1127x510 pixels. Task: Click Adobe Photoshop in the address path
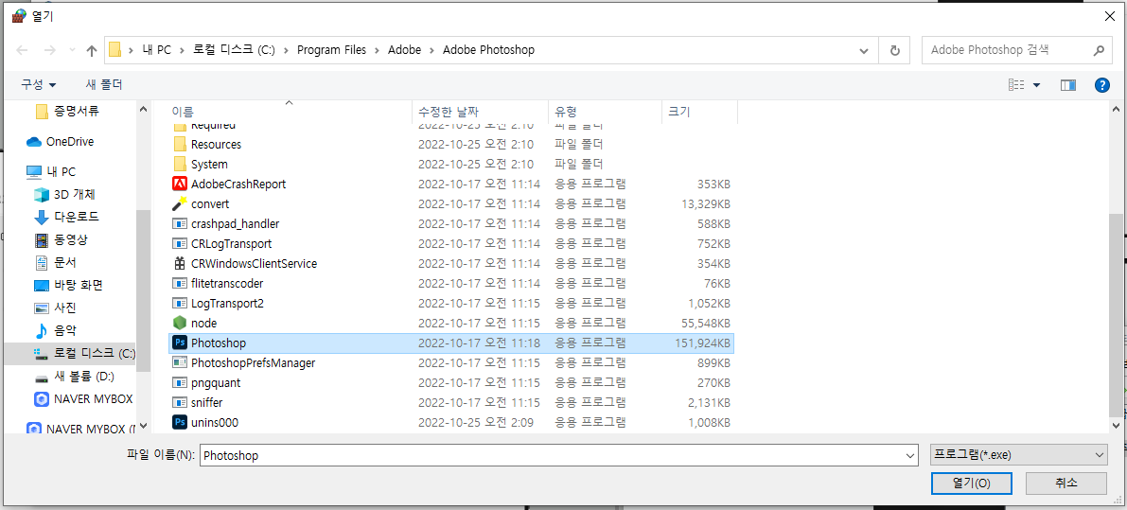(x=489, y=50)
